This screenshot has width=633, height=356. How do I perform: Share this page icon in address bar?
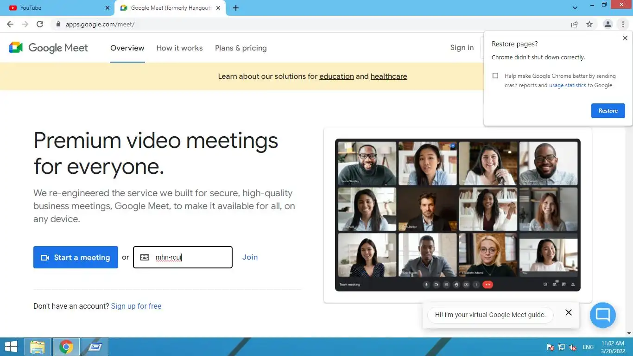(x=575, y=24)
